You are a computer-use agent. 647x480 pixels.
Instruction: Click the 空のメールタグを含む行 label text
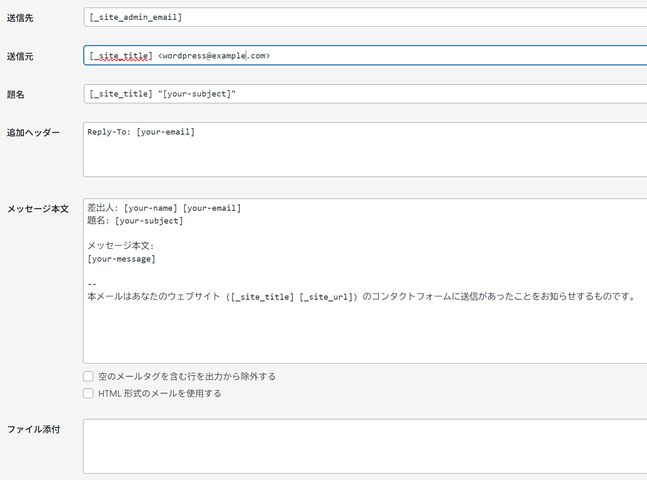coord(187,376)
